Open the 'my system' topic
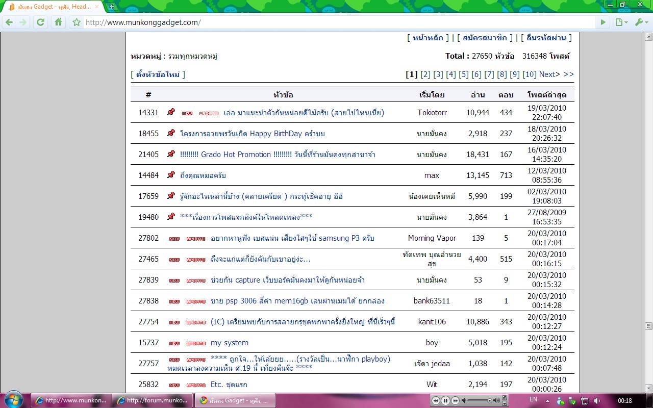 click(230, 343)
